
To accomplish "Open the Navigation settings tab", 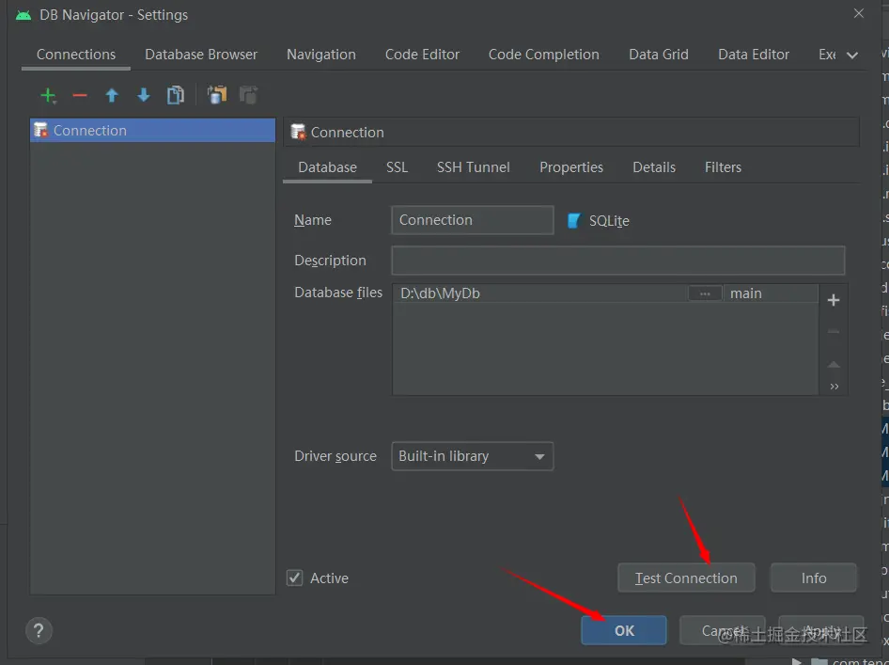I will [x=320, y=55].
